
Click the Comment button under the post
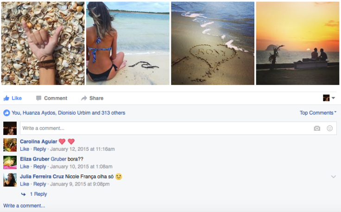51,98
